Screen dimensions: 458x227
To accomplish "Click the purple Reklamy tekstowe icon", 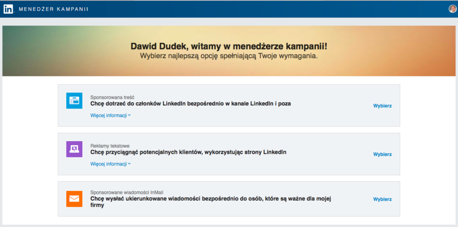I will [x=74, y=149].
